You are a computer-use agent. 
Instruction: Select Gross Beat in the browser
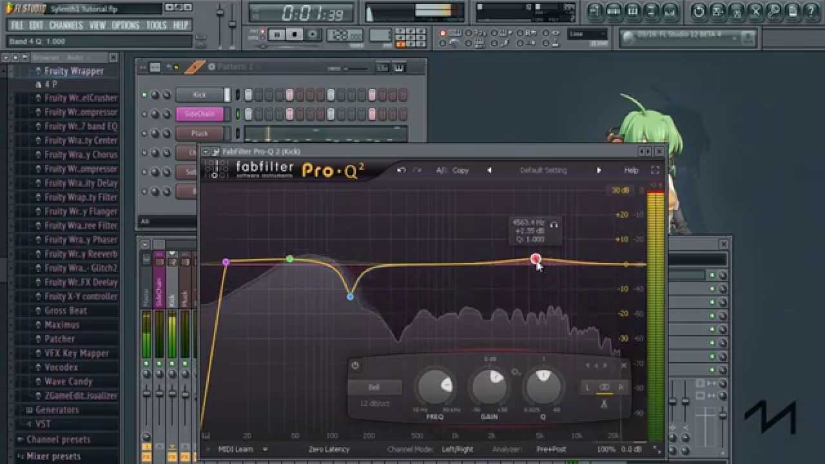65,311
